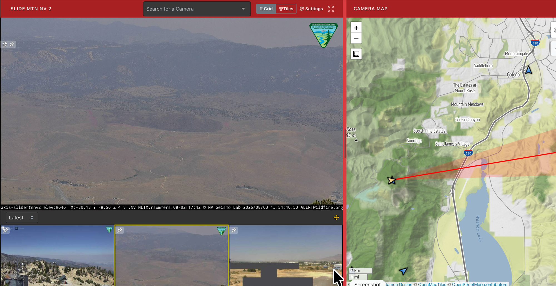Select the blue camera arrow marker west of Washoe Lake
556x286 pixels.
point(403,271)
